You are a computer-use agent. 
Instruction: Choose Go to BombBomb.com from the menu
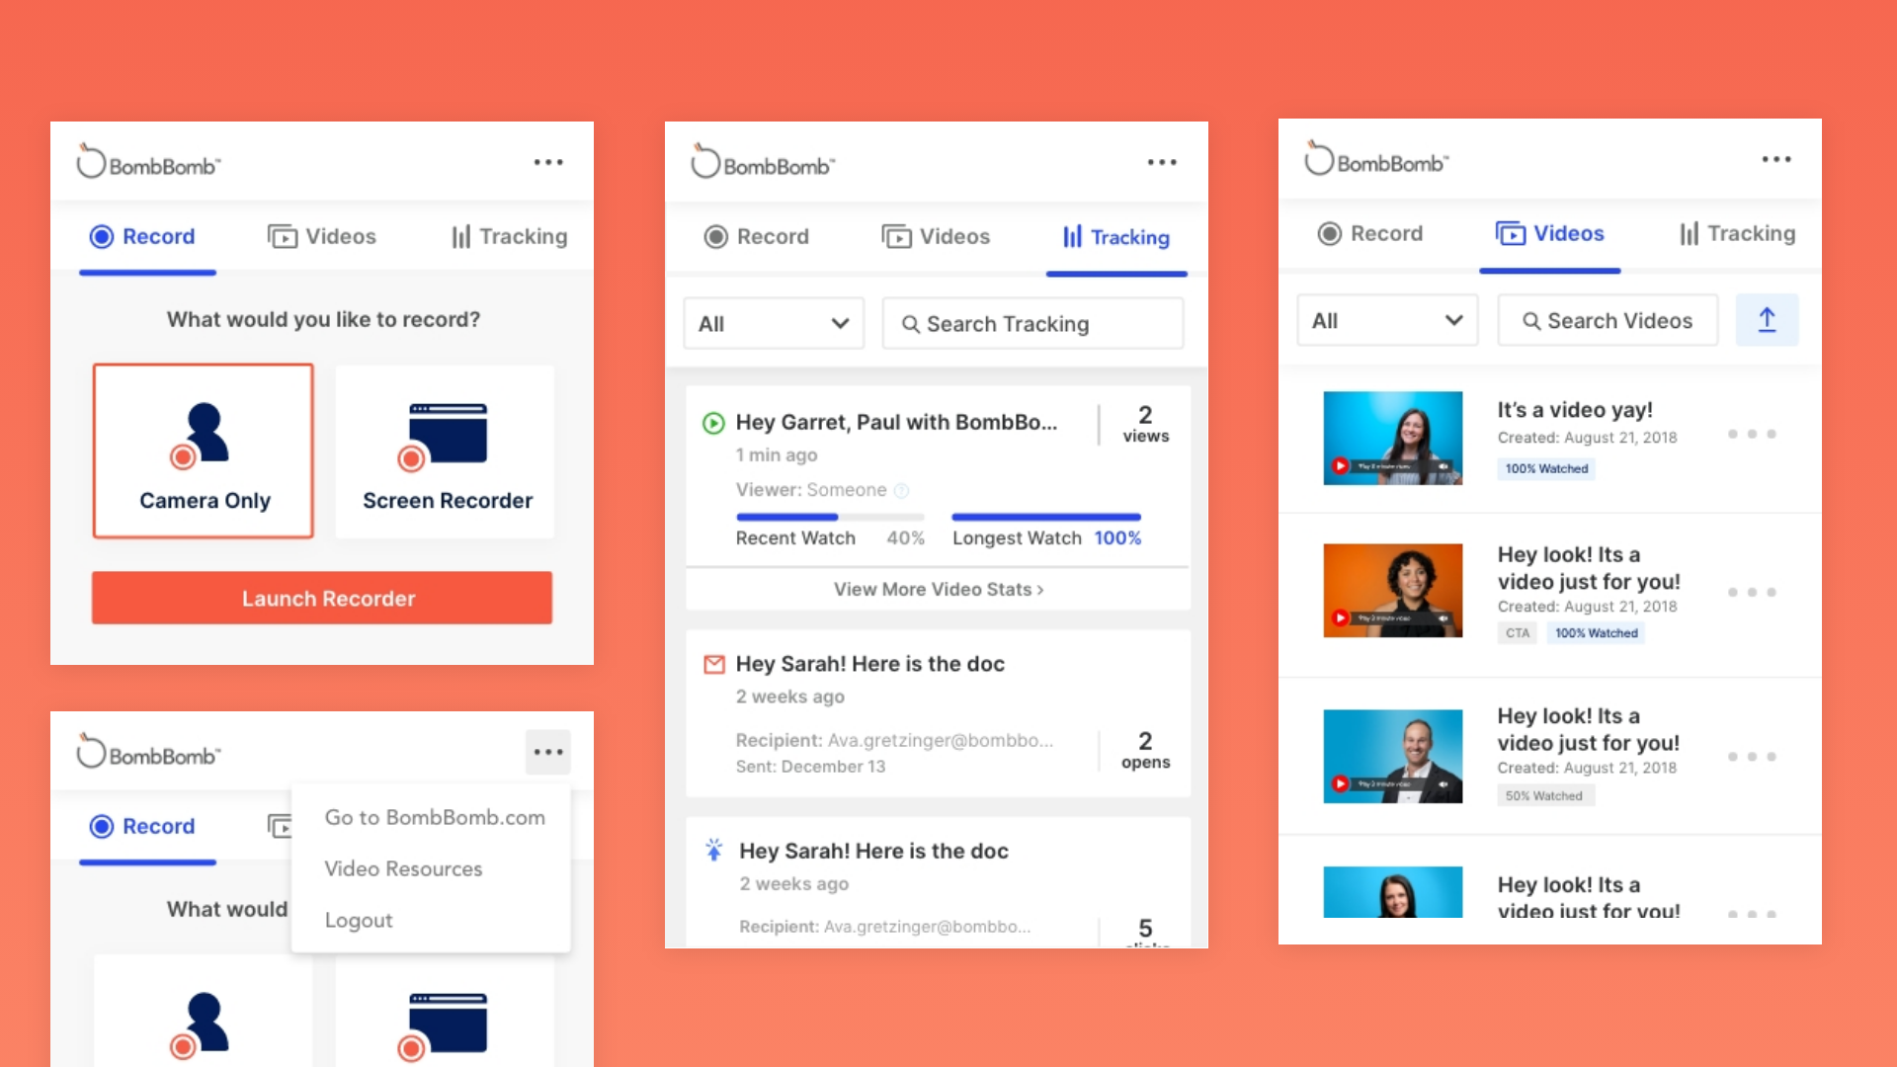pyautogui.click(x=435, y=818)
